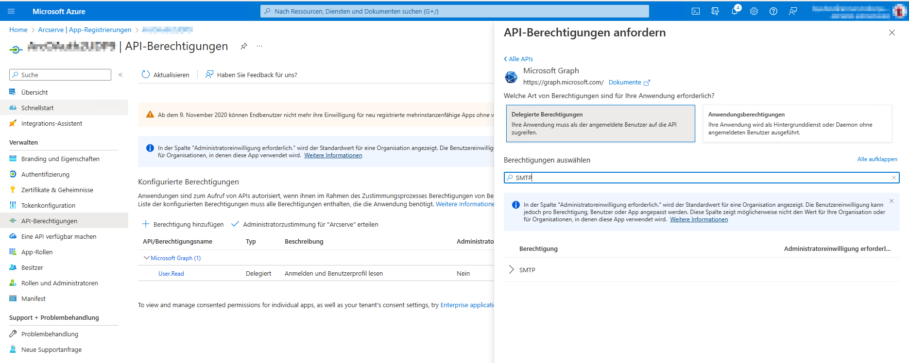Dismiss the info banner in the panel
The width and height of the screenshot is (909, 363).
tap(892, 201)
